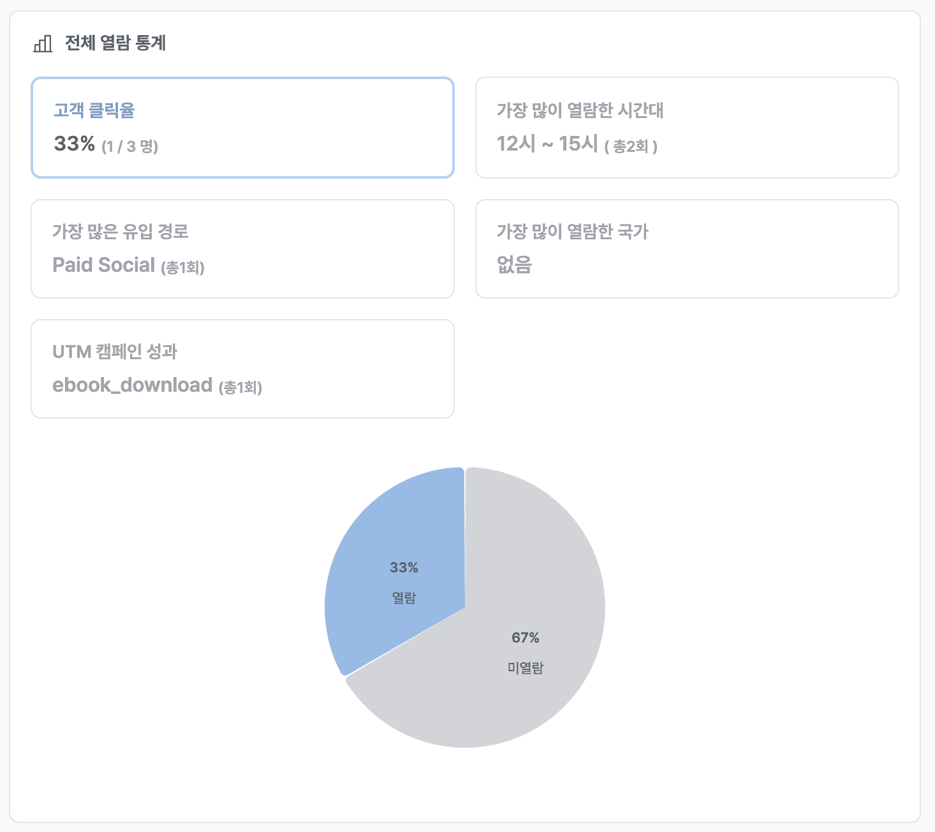Select the 고객 클릭율 statistics card

tap(242, 128)
